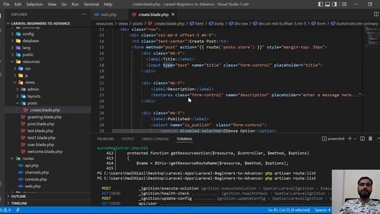Open web.php in the explorer tree
Screen dimensions: 380x214
tap(33, 186)
